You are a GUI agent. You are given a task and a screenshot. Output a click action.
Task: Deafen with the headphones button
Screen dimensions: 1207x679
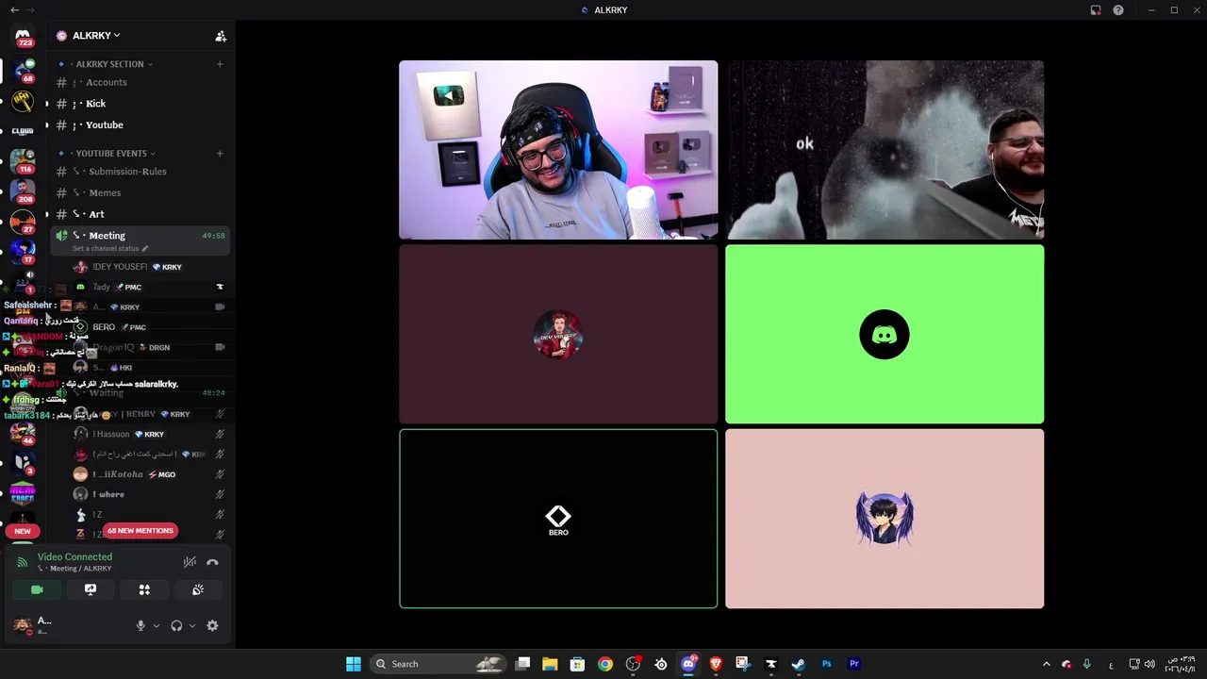(x=176, y=625)
